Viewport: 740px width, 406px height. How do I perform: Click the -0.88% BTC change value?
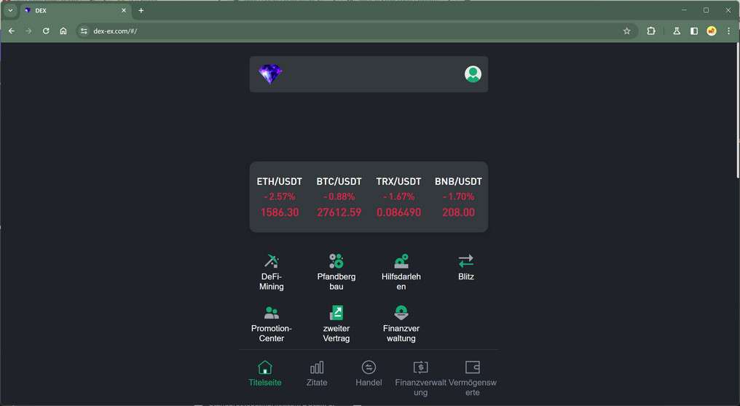(339, 196)
